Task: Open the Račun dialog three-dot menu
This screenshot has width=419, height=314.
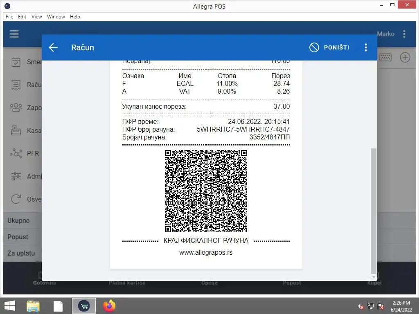Action: tap(366, 47)
